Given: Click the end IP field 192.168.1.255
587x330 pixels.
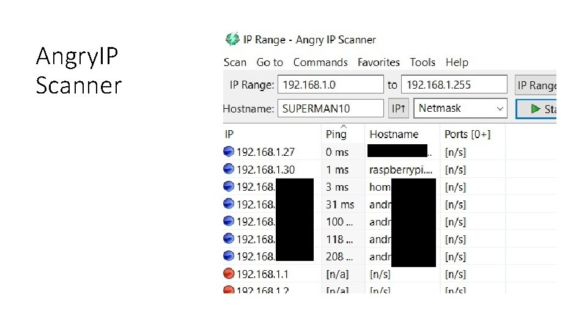Looking at the screenshot, I should (454, 84).
